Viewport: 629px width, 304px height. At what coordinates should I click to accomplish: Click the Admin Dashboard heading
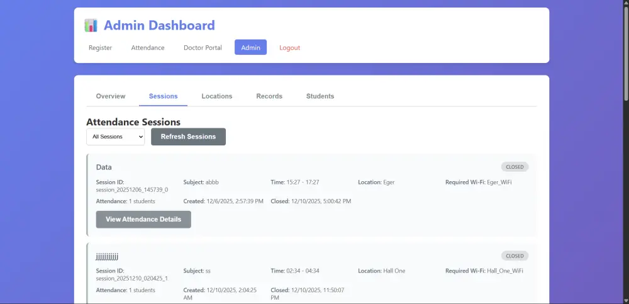159,25
